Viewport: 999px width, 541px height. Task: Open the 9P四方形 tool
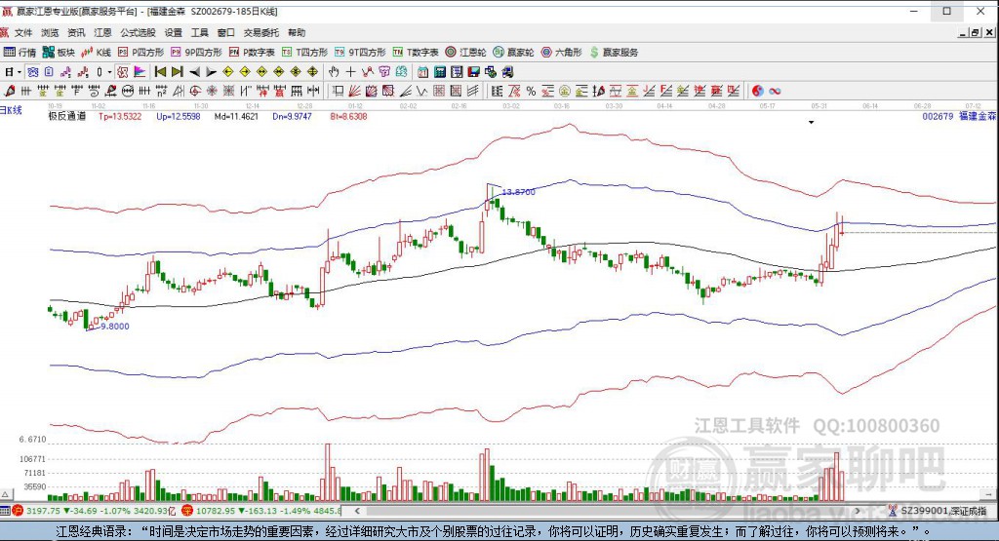(x=196, y=53)
